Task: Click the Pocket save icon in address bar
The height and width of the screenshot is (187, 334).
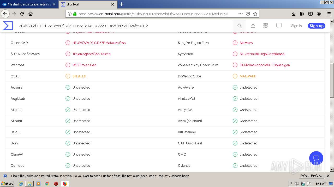Action: 248,14
